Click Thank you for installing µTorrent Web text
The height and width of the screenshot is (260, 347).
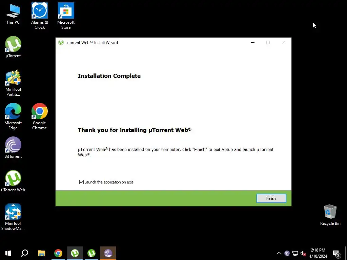coord(135,130)
